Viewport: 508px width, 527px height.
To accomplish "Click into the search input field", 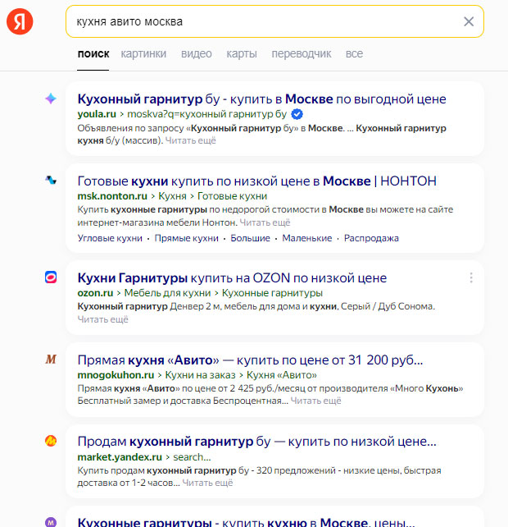I will coord(262,22).
